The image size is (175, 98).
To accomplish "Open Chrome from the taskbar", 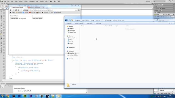I will coord(8,96).
